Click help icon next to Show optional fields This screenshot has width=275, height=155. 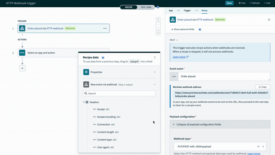click(200, 30)
